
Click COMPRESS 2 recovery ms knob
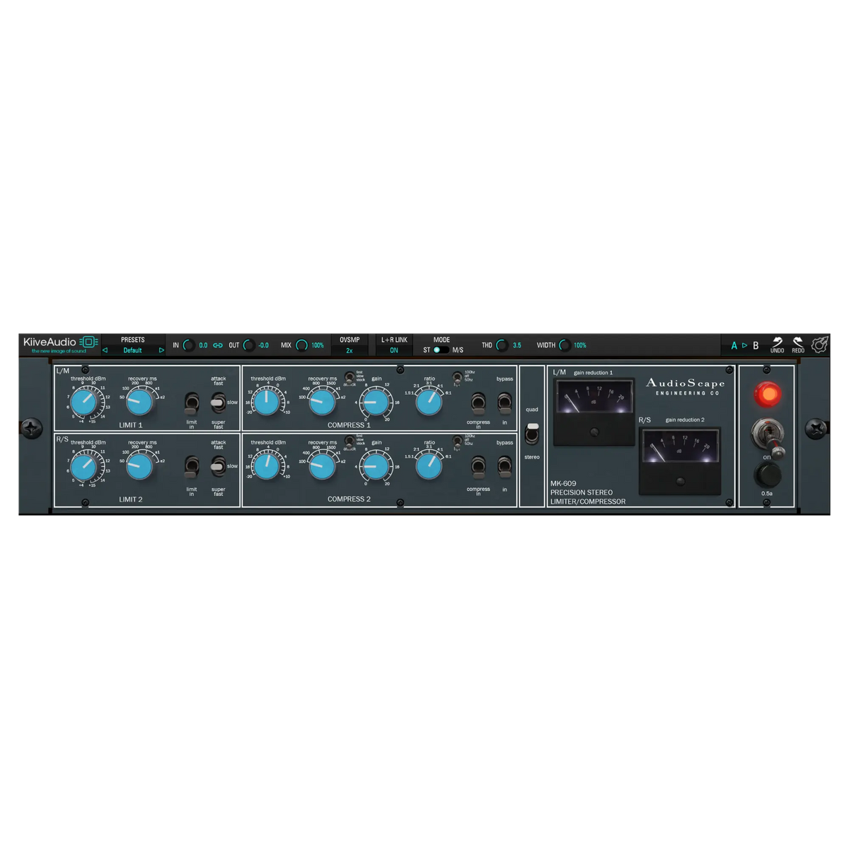pyautogui.click(x=322, y=466)
